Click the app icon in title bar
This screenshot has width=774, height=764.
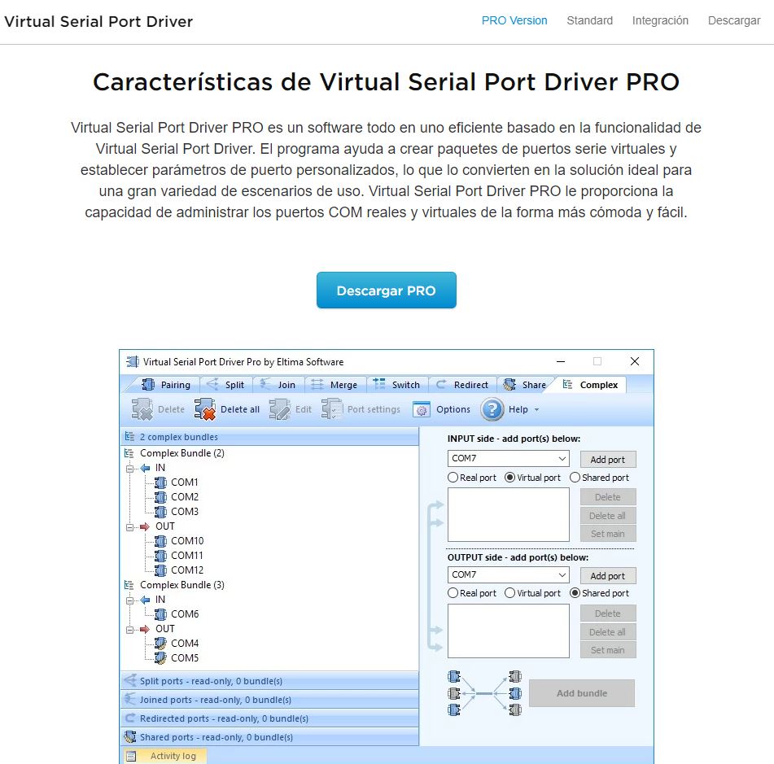tap(133, 362)
